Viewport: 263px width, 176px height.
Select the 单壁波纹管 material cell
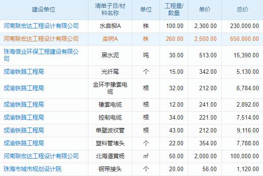pyautogui.click(x=110, y=130)
